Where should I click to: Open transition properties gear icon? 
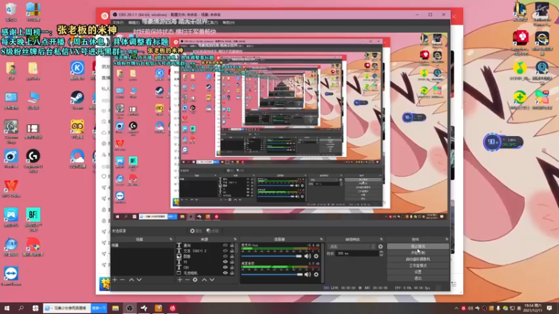[x=380, y=246]
